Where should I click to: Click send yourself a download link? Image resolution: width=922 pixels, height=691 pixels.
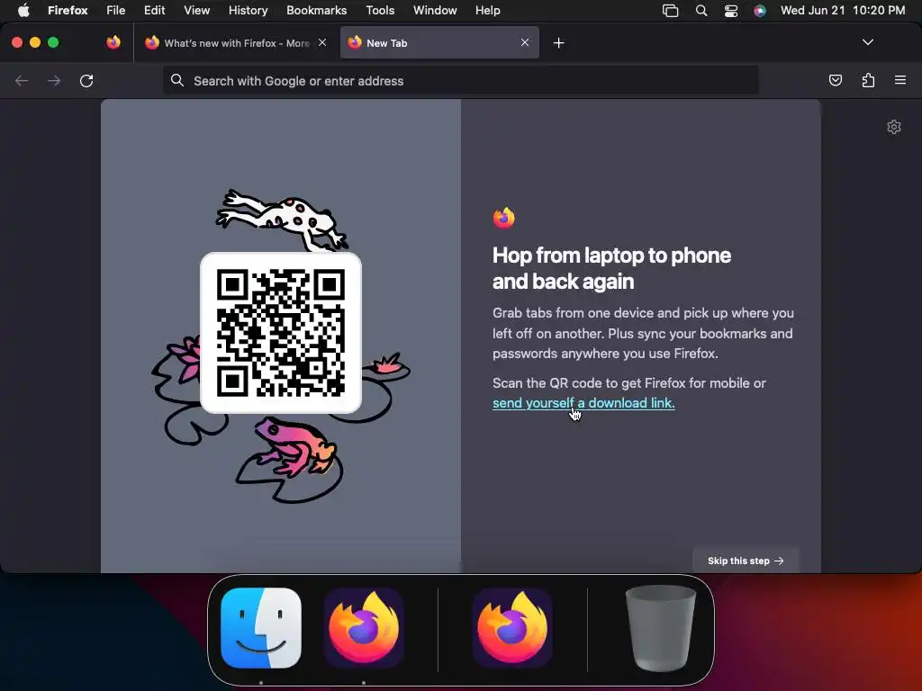point(583,403)
